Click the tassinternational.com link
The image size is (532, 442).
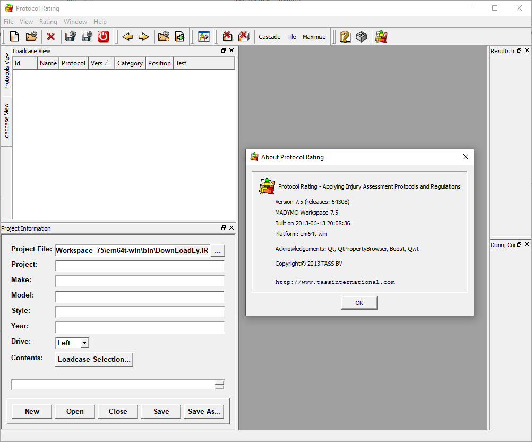tap(335, 282)
